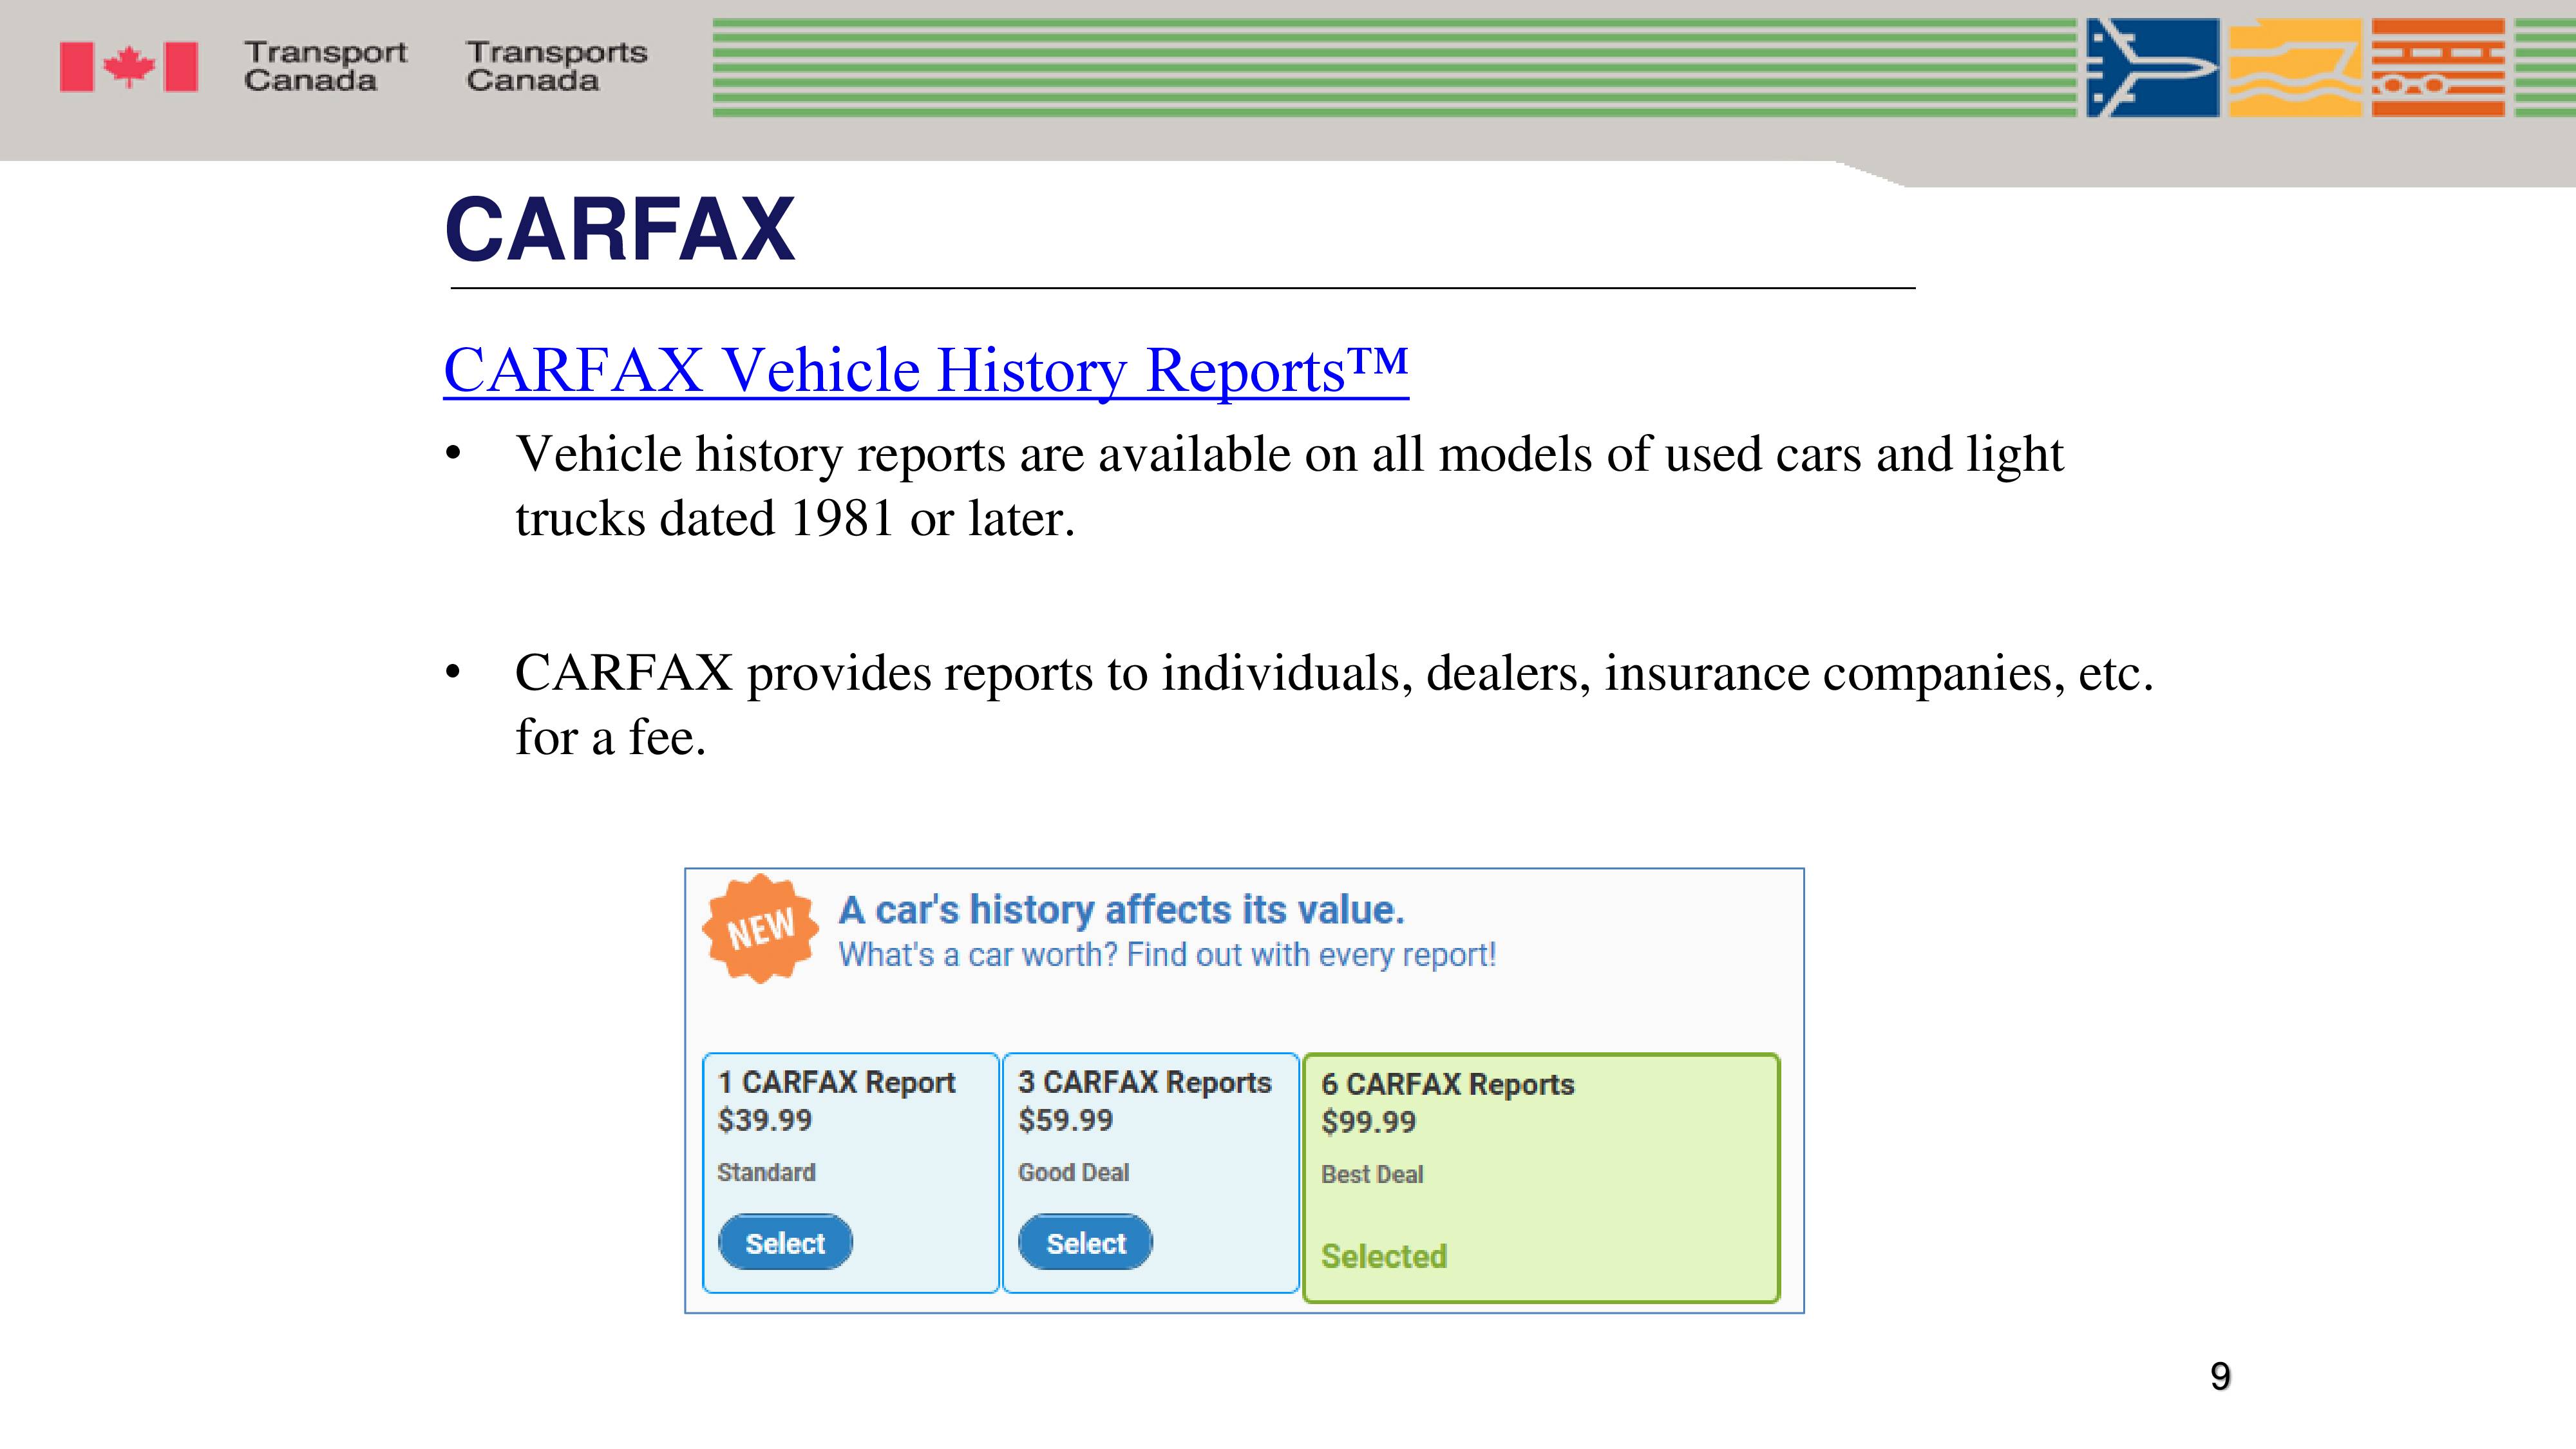Click the CARFAX slide title

(620, 230)
